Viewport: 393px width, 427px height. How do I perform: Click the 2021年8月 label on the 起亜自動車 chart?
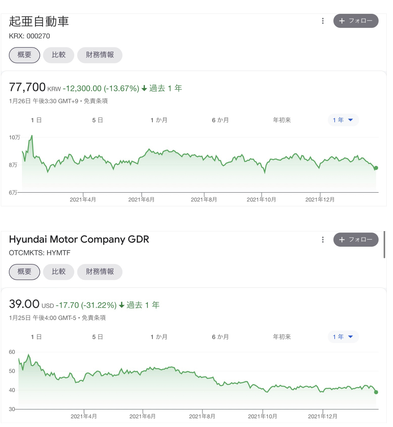click(x=204, y=200)
